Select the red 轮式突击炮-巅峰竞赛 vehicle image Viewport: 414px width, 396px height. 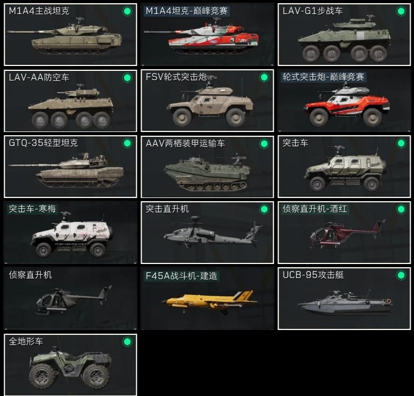(347, 105)
